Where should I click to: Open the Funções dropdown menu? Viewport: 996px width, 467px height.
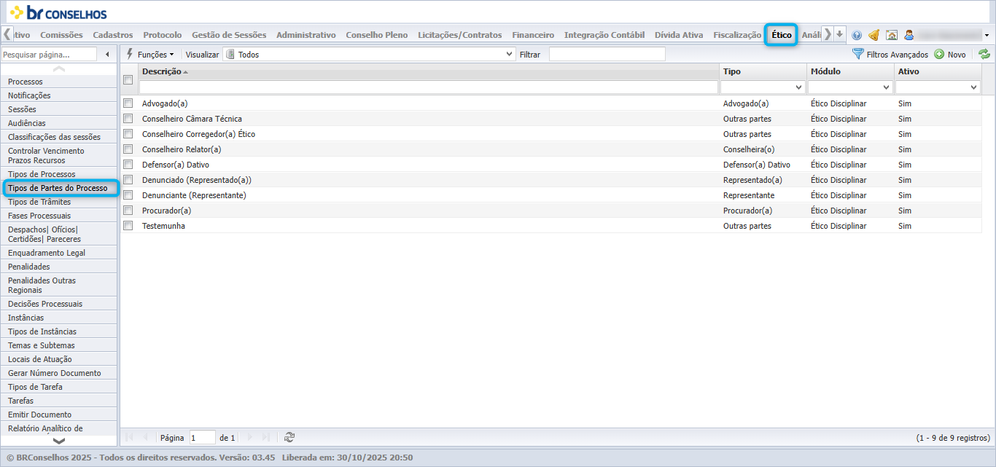click(x=150, y=55)
